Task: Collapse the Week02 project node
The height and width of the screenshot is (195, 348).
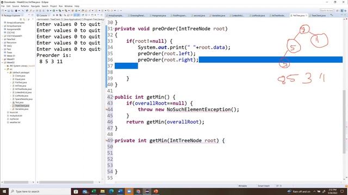Action: [2, 63]
